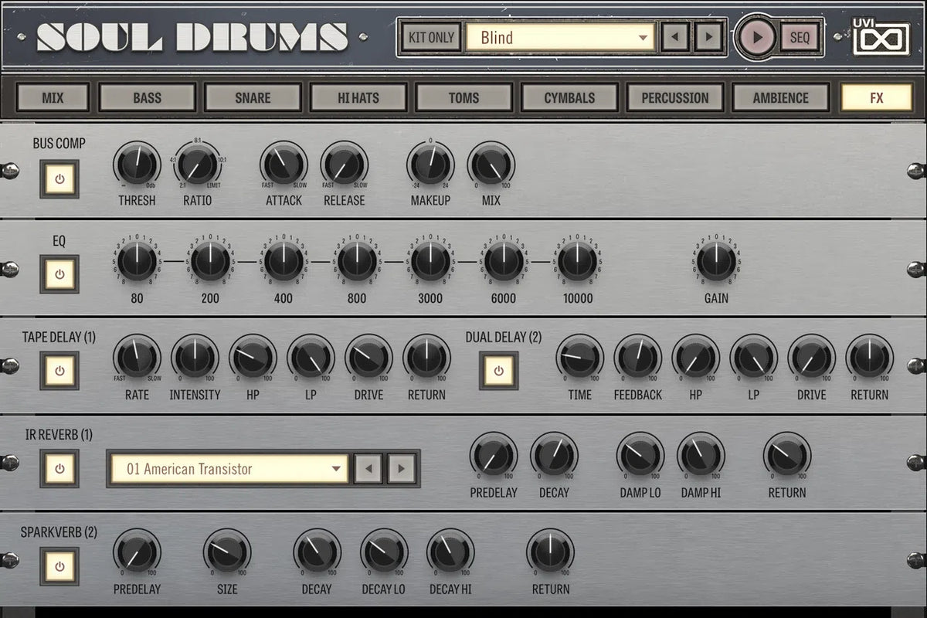Go to next preset with right arrow
The height and width of the screenshot is (618, 927).
pos(708,37)
